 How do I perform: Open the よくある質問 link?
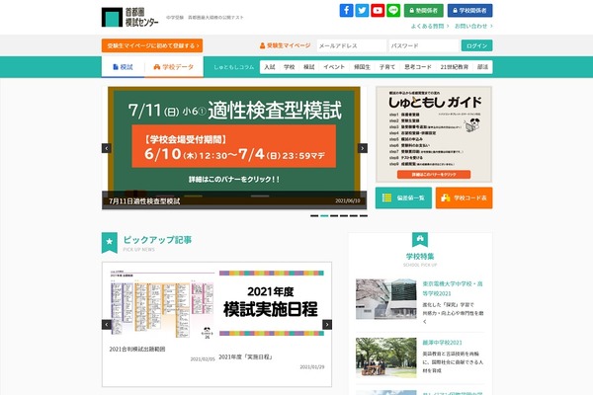click(x=430, y=26)
